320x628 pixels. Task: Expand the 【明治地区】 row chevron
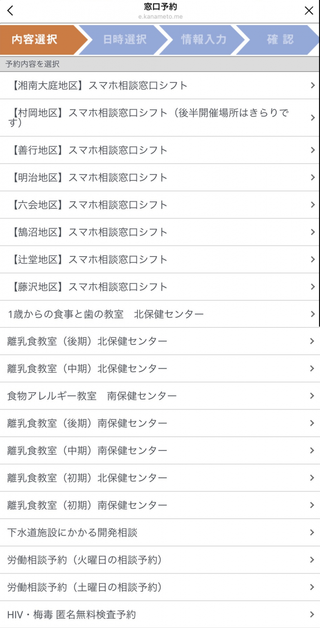click(313, 177)
